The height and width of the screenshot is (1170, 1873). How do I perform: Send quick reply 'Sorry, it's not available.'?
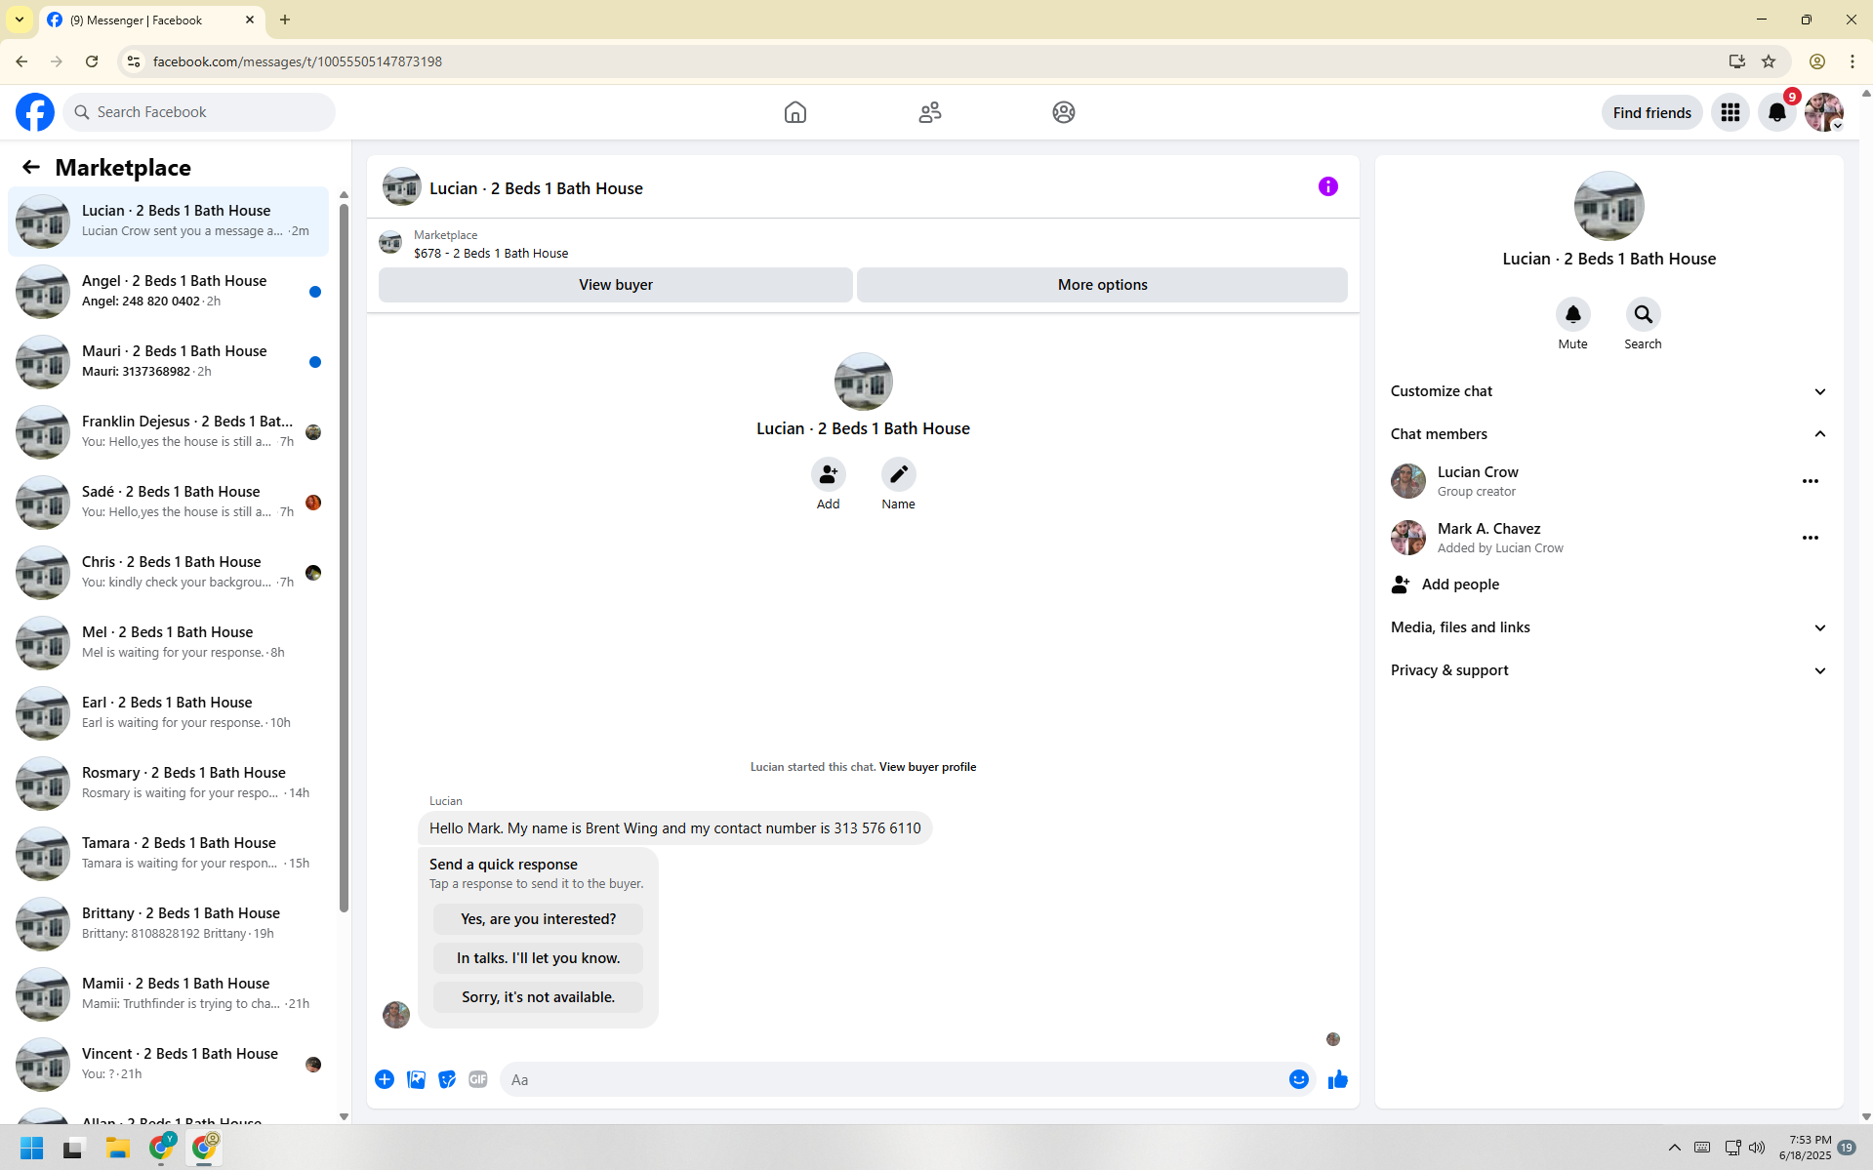point(538,997)
